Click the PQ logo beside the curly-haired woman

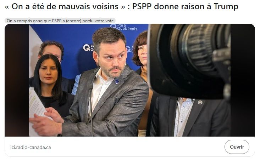(x=129, y=49)
